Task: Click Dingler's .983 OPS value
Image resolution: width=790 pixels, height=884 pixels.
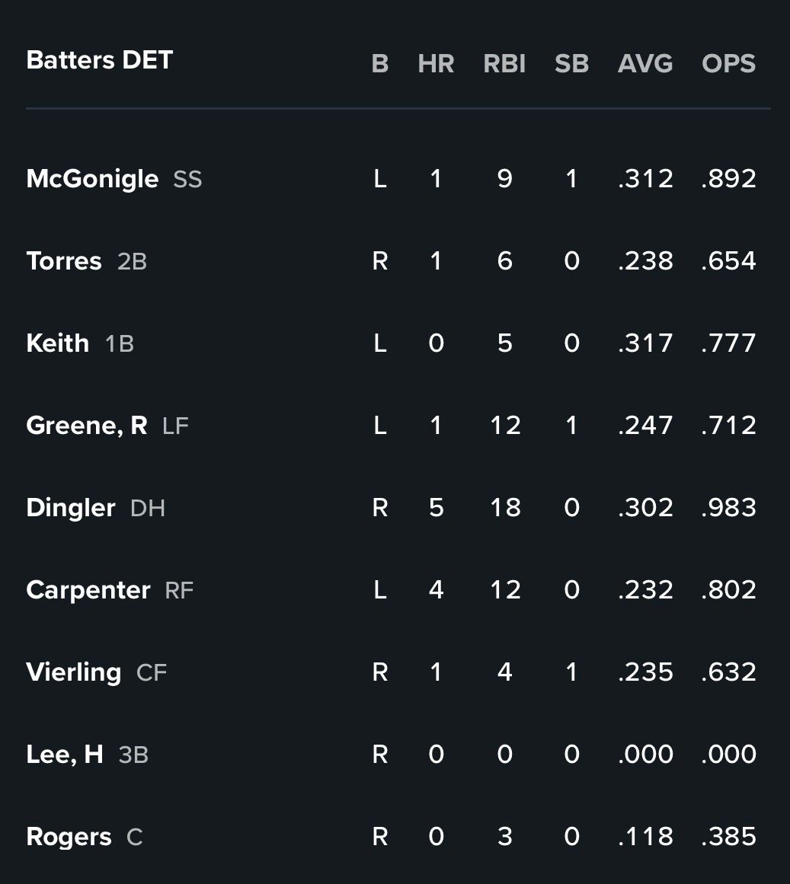Action: point(728,508)
